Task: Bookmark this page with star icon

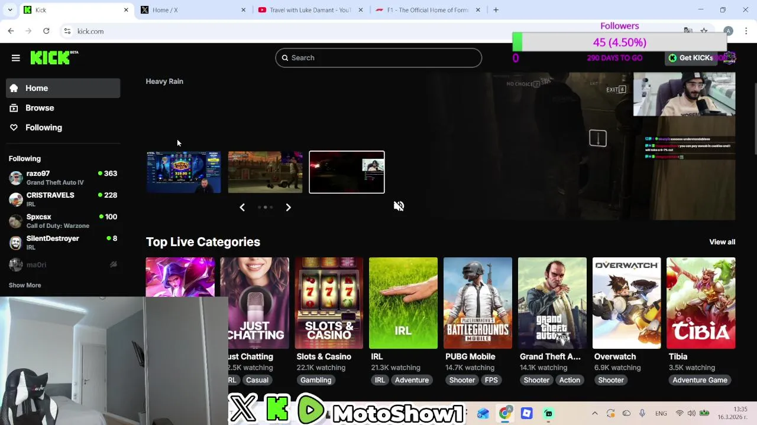Action: [704, 31]
